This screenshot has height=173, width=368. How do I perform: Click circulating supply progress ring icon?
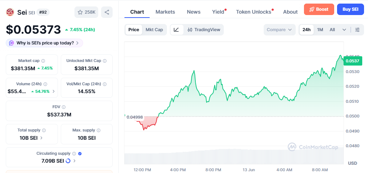coord(68,161)
